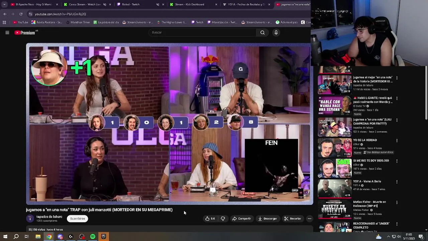Open tapados de laburo channel avatar
This screenshot has width=428, height=241.
click(30, 219)
